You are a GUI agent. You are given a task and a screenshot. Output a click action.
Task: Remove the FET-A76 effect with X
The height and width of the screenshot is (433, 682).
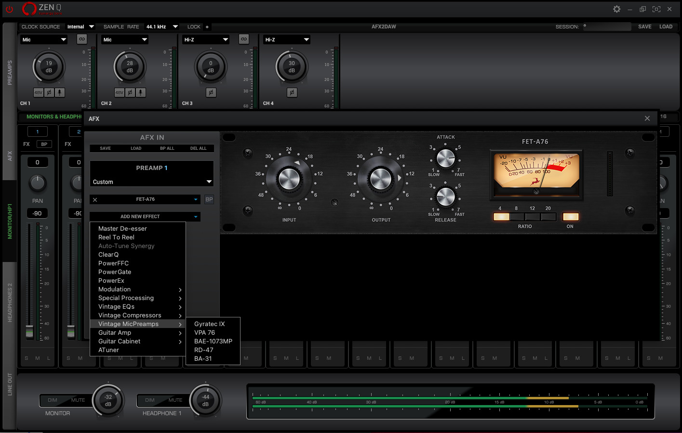[95, 199]
